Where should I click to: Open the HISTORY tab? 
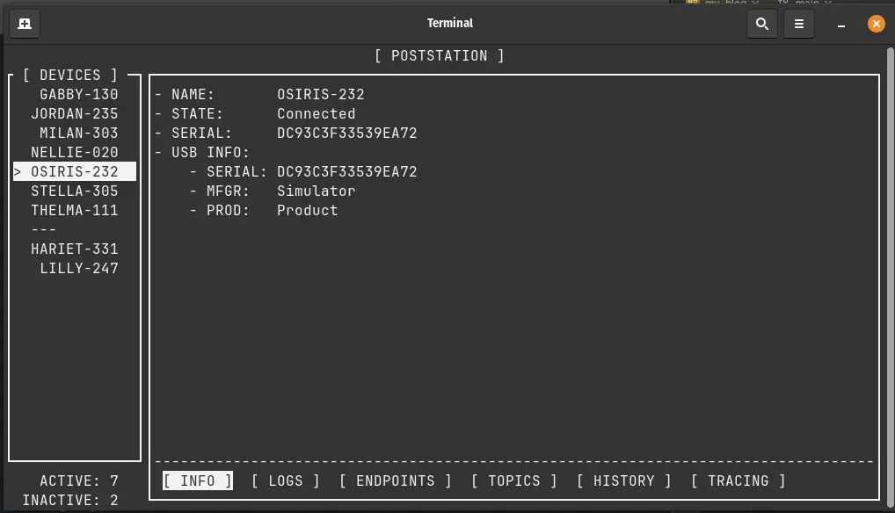624,480
